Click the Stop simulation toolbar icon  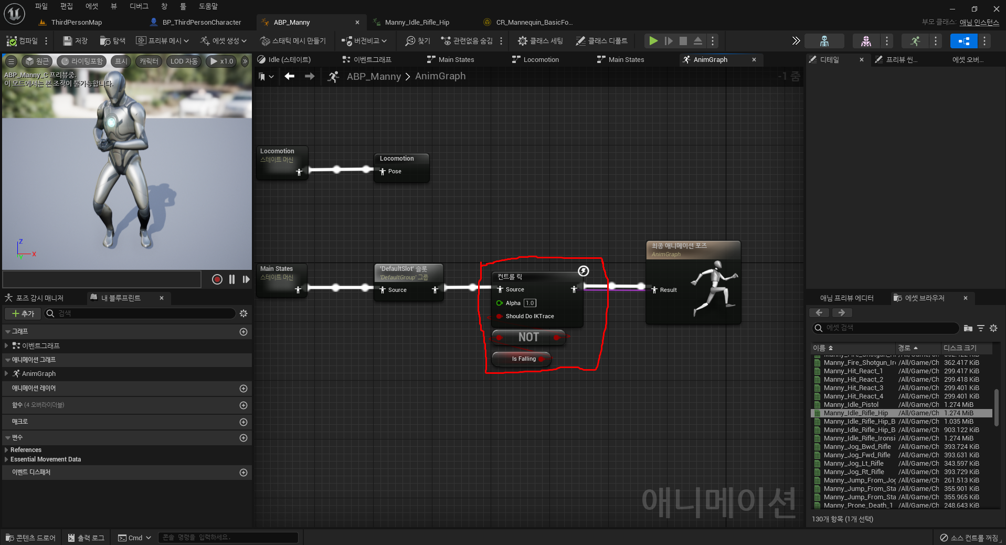[683, 41]
